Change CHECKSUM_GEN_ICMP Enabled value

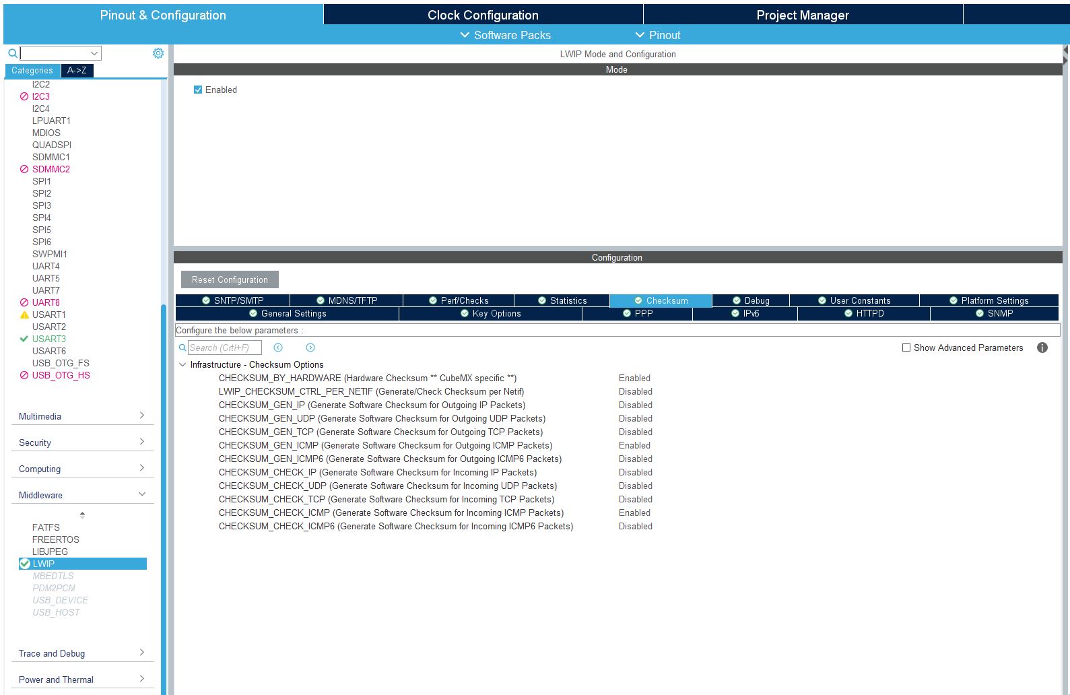tap(634, 445)
